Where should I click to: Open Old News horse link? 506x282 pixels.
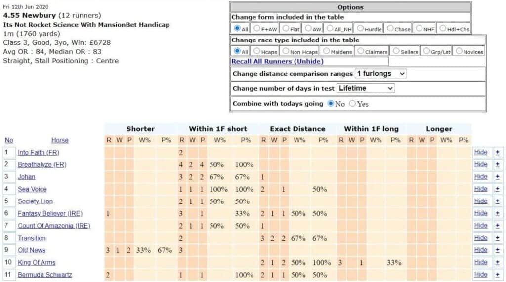tap(32, 250)
